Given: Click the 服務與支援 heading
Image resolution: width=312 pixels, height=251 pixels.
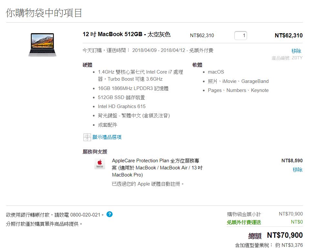Looking at the screenshot, I should 95,152.
